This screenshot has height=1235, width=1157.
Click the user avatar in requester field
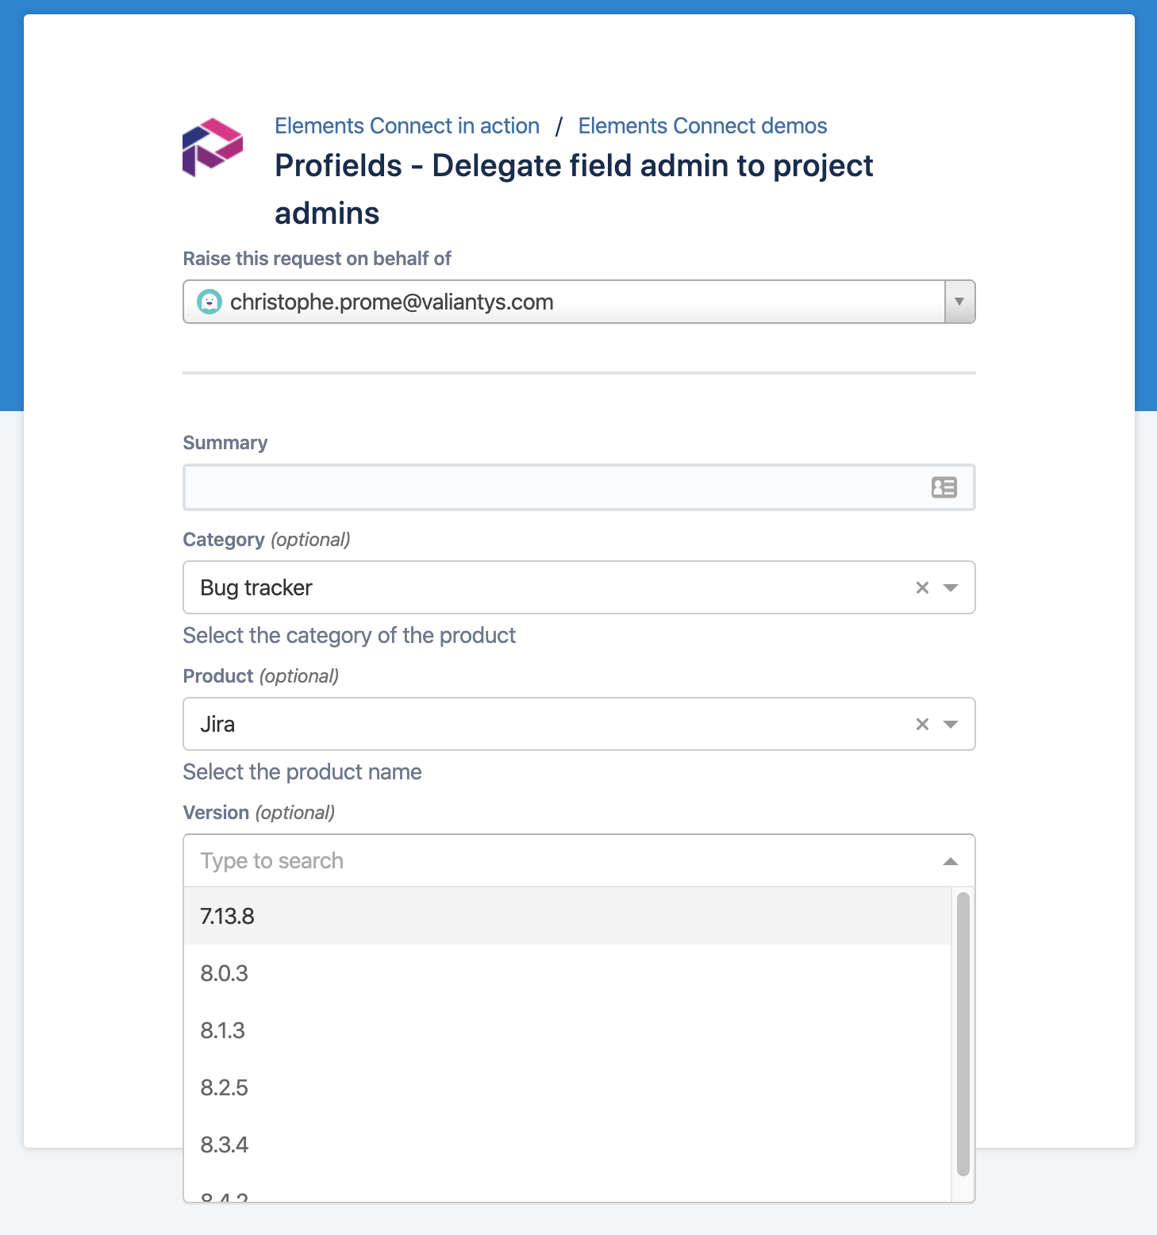tap(209, 302)
